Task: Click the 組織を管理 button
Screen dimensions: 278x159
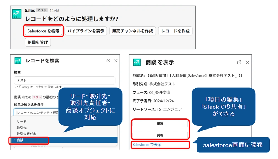Action: point(38,42)
